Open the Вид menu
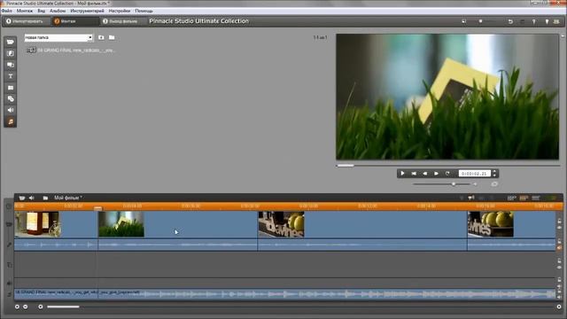 (42, 11)
